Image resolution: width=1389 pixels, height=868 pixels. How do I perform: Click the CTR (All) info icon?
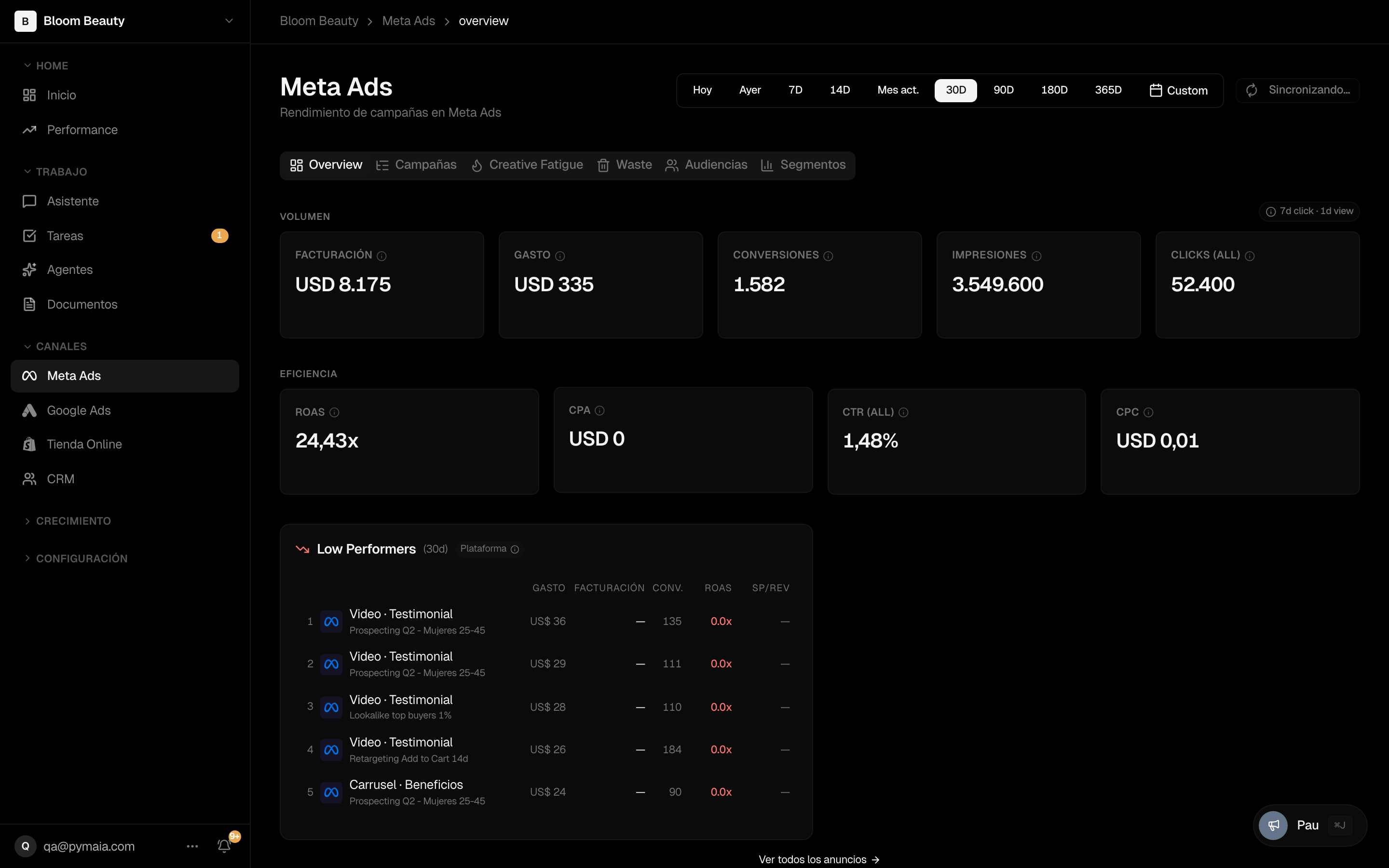point(903,413)
